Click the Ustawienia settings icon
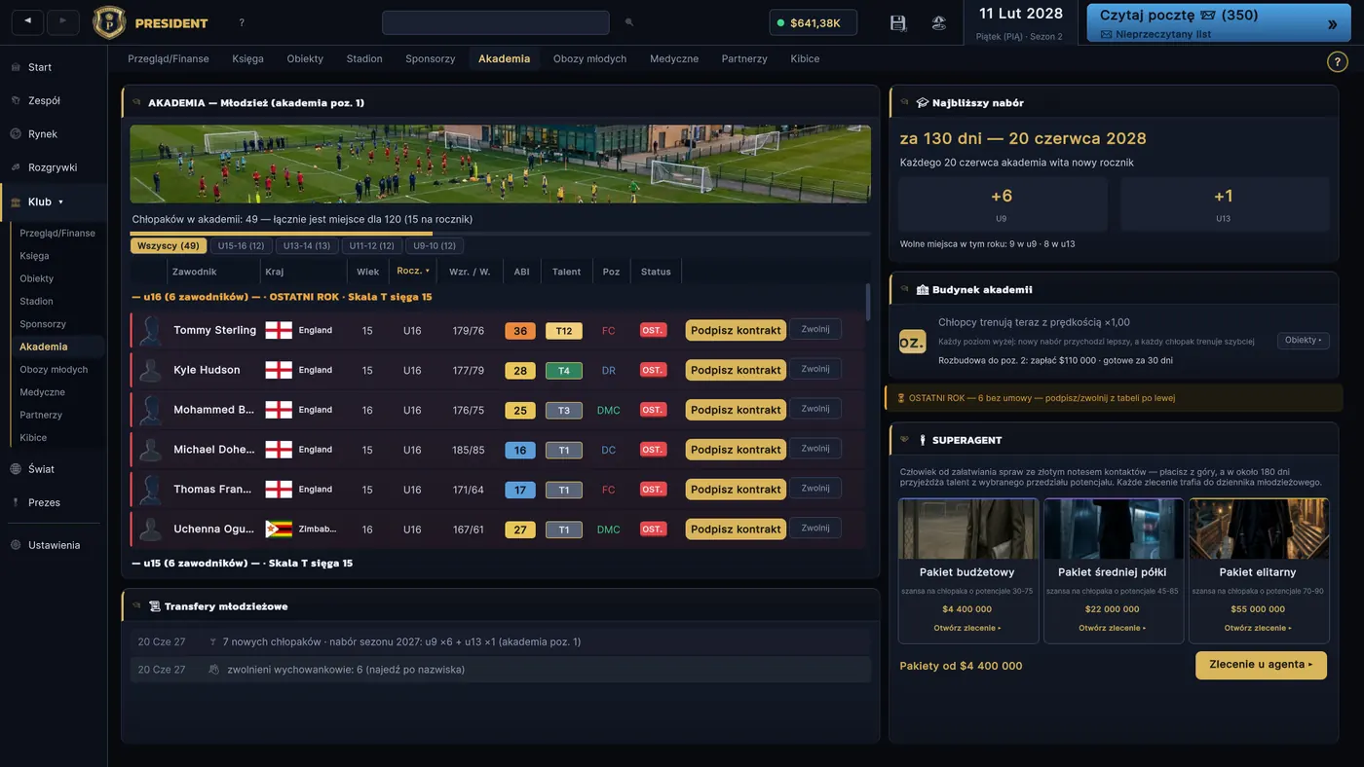 [x=16, y=545]
